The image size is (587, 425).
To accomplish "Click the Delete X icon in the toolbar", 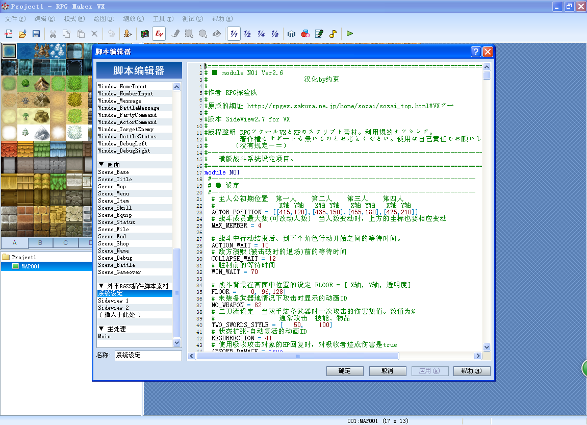I will (94, 34).
